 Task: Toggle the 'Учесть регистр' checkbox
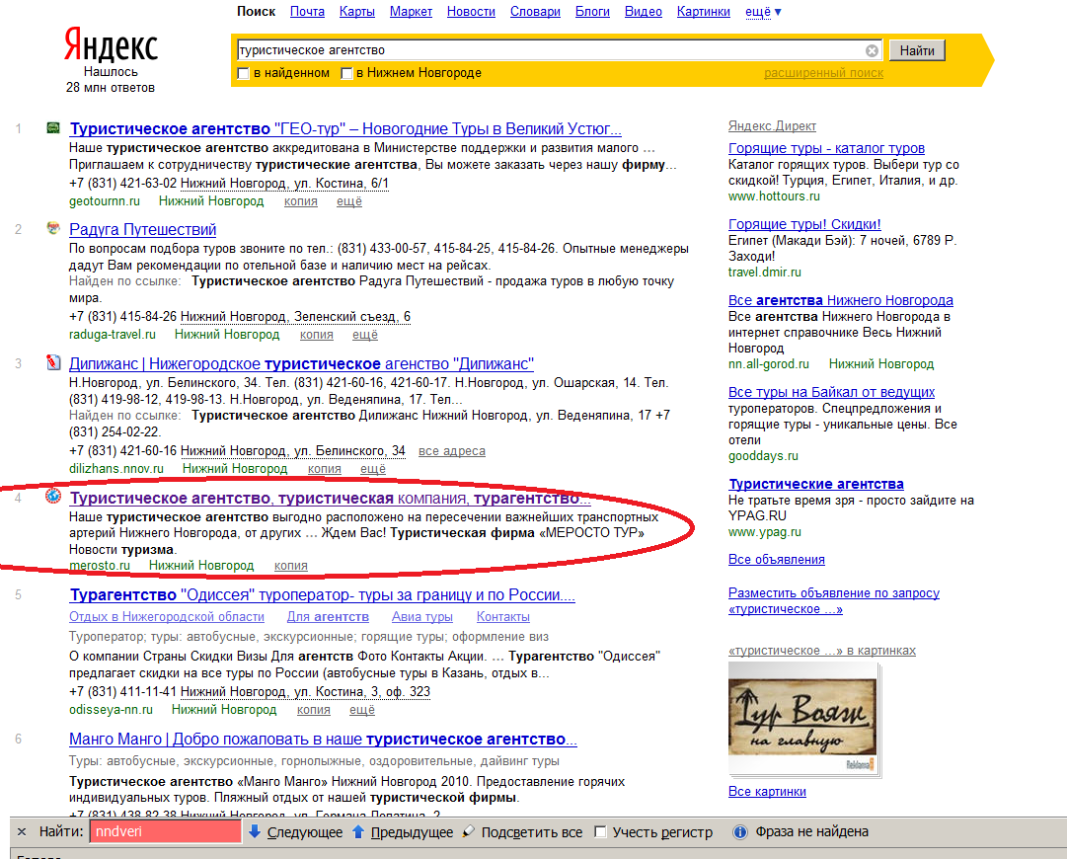coord(600,831)
